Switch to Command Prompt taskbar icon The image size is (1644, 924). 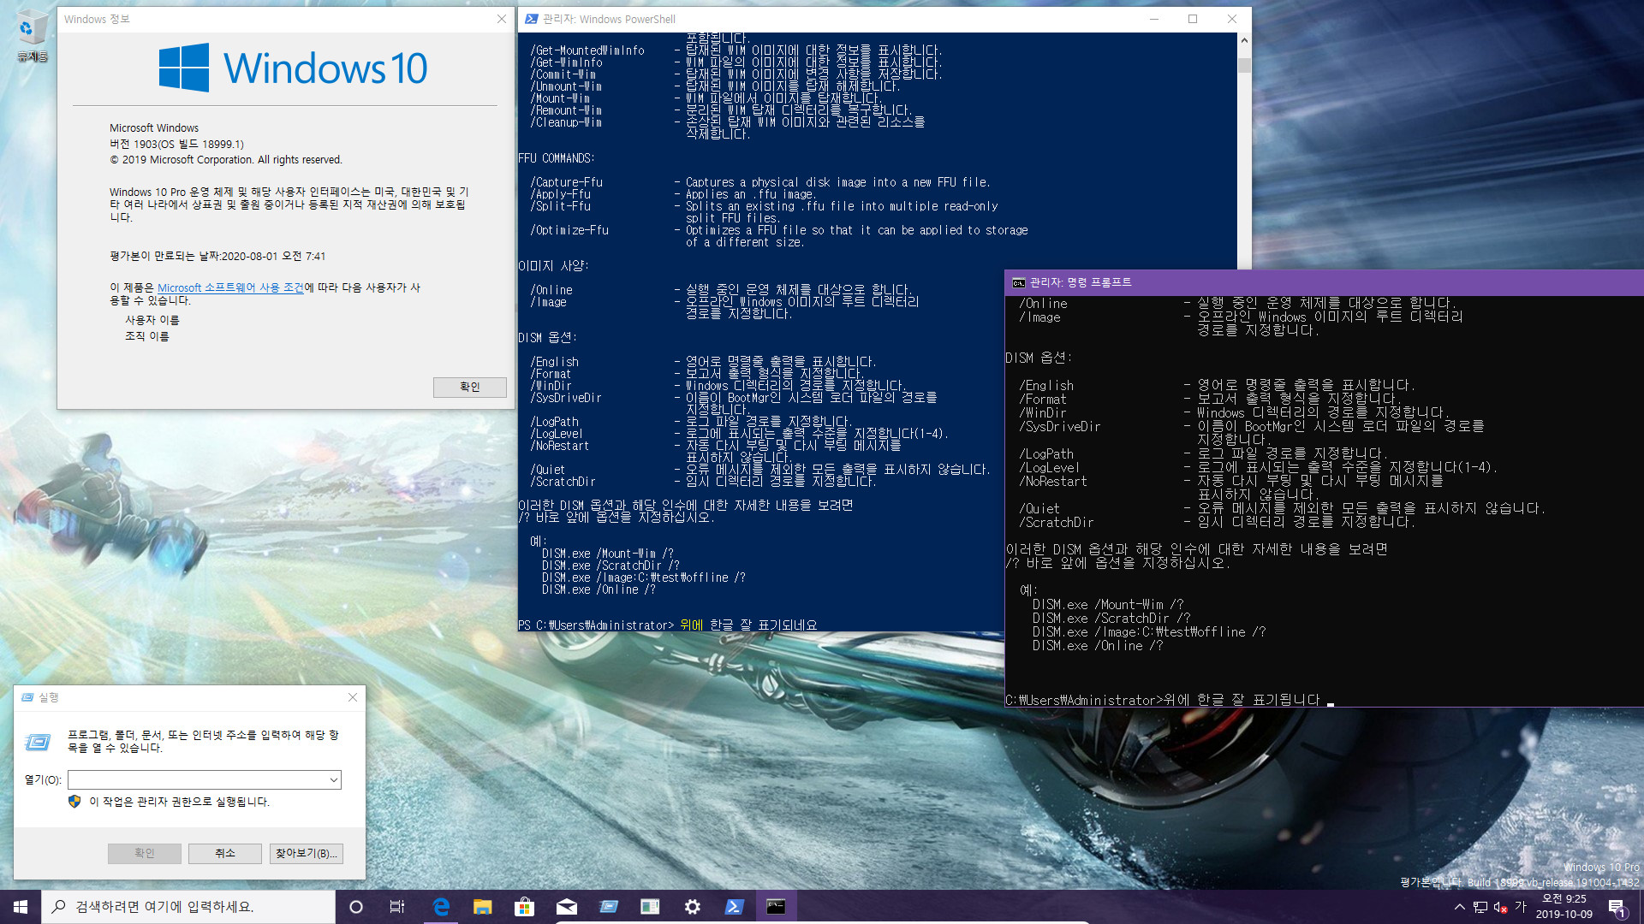[x=776, y=907]
